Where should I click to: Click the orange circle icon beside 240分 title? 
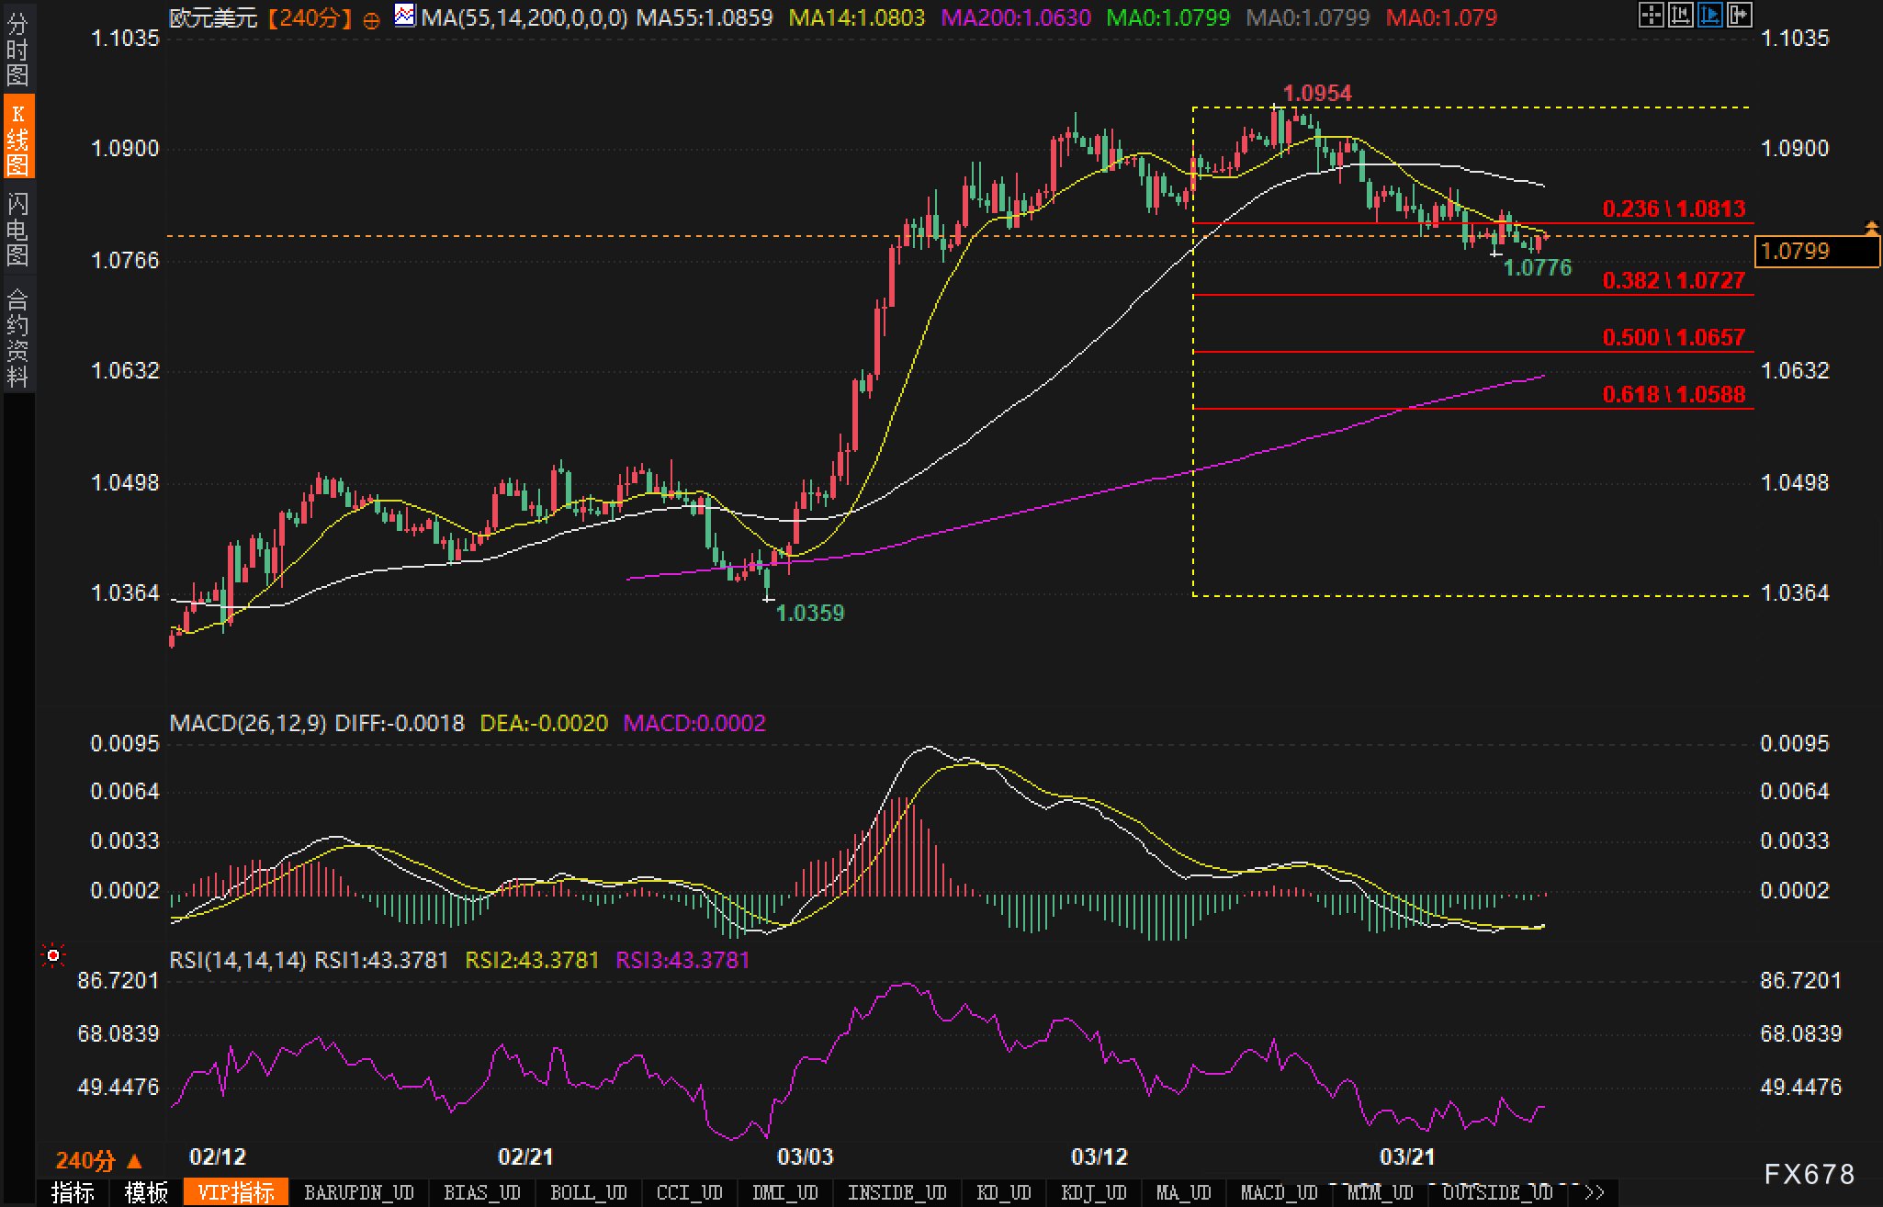point(371,19)
